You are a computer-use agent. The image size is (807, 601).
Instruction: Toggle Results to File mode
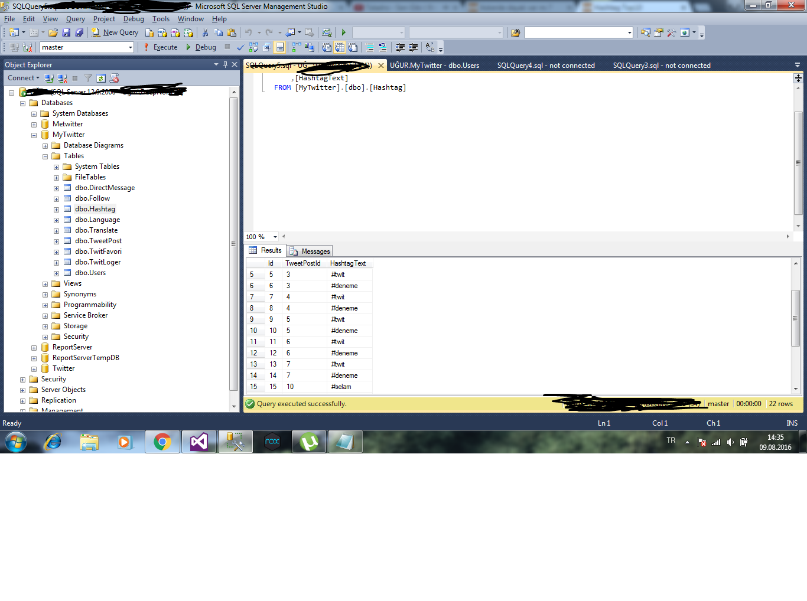(353, 47)
